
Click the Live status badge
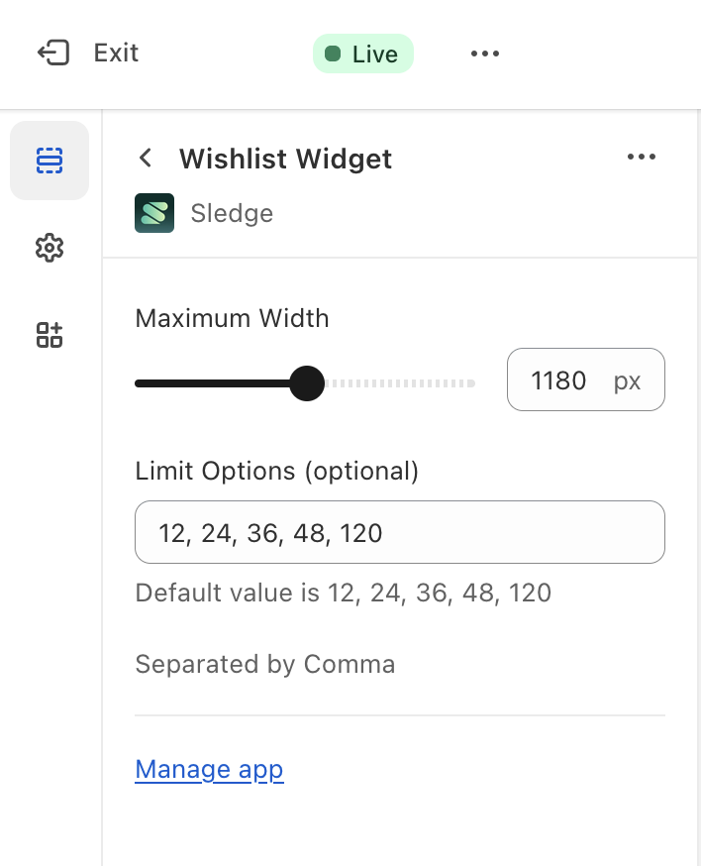coord(362,54)
